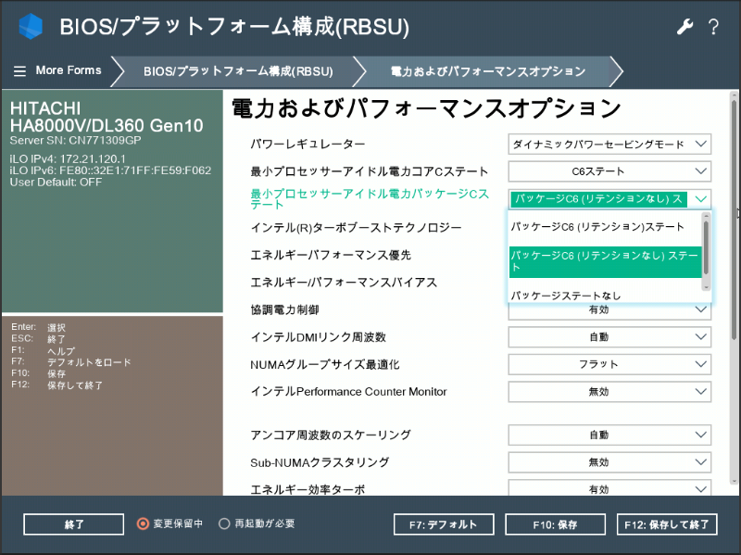Click the NUMAグループサイズ最適化 label

point(325,364)
